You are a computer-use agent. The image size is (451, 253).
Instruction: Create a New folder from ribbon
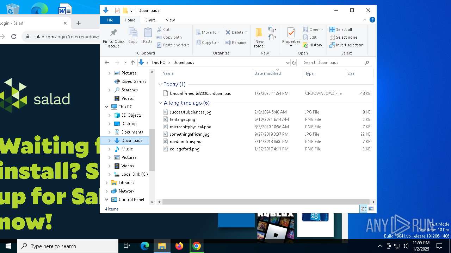click(259, 38)
